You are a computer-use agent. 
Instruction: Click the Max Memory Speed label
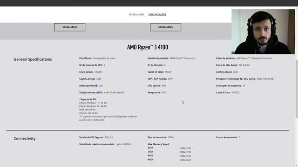click(158, 144)
